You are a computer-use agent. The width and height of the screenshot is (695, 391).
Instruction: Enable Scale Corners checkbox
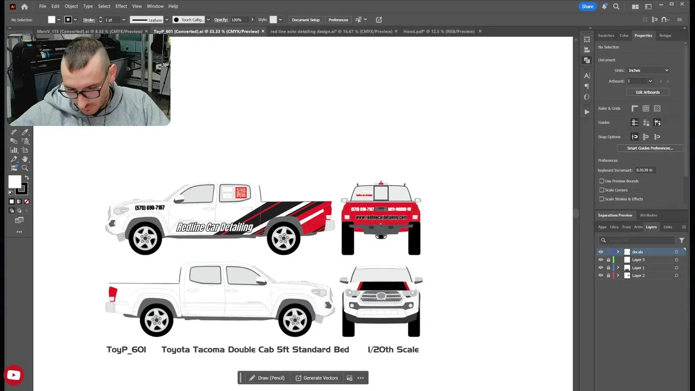pyautogui.click(x=602, y=190)
